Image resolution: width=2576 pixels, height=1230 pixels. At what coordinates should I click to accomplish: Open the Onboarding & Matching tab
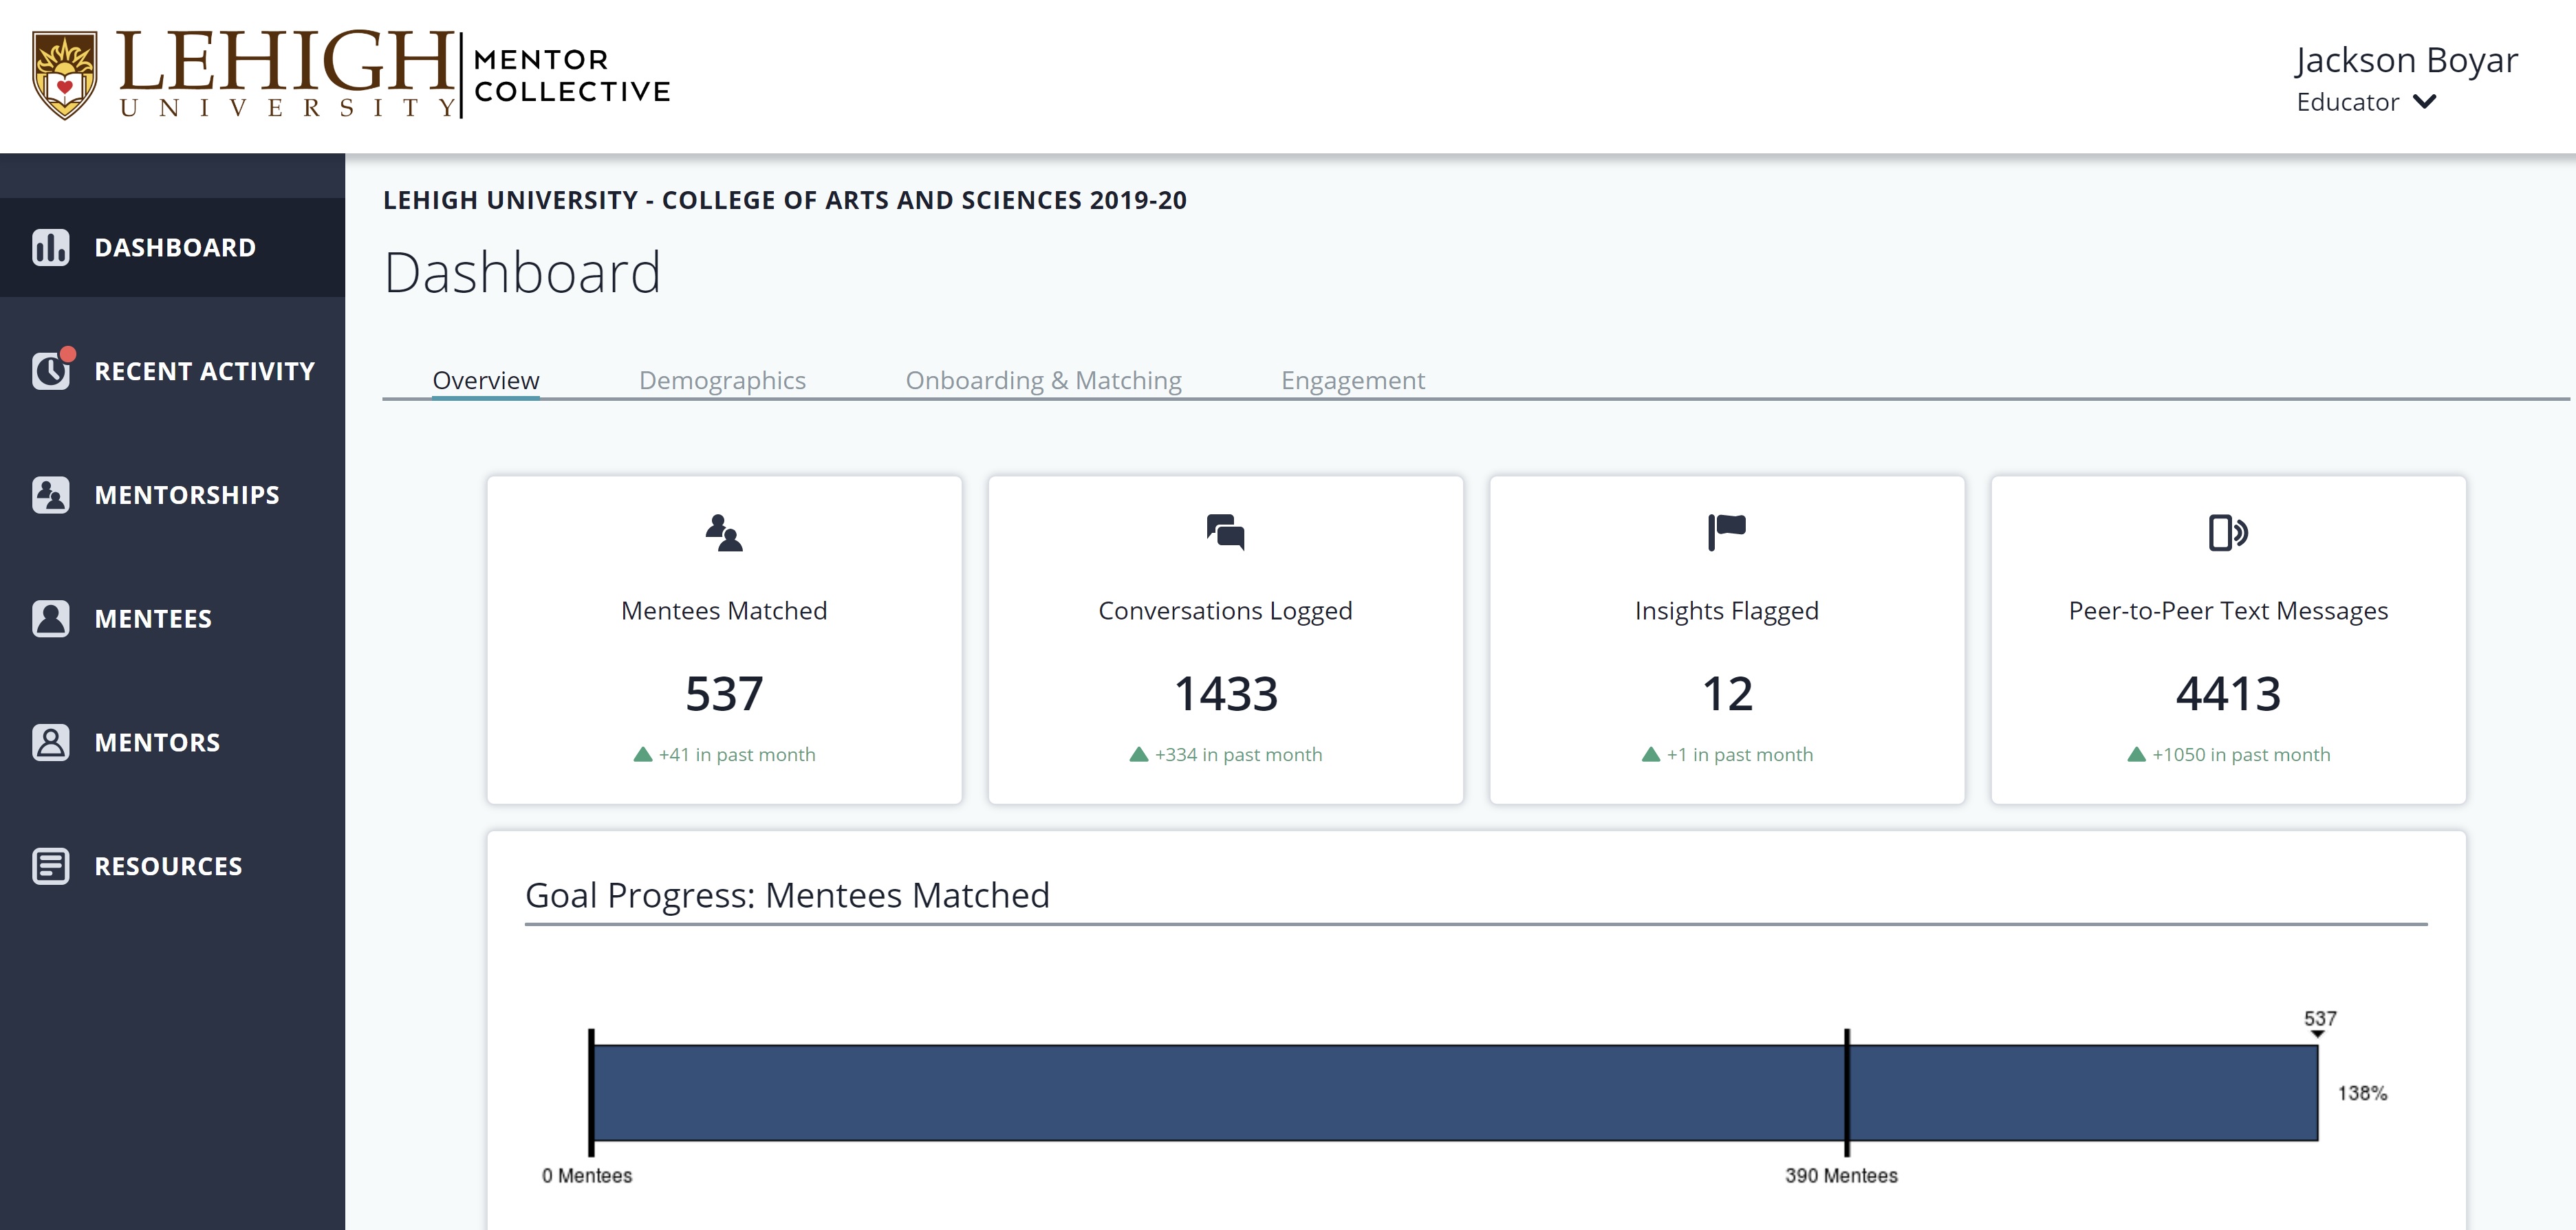point(1044,381)
